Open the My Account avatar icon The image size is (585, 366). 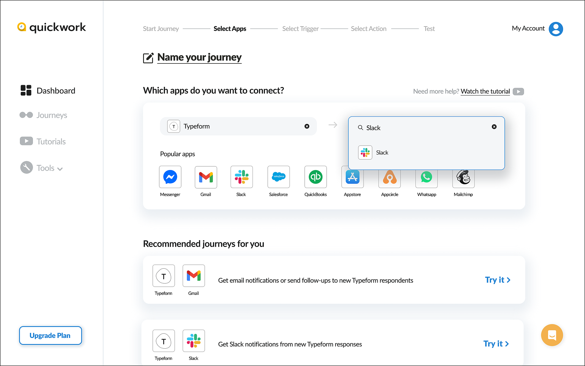click(556, 29)
